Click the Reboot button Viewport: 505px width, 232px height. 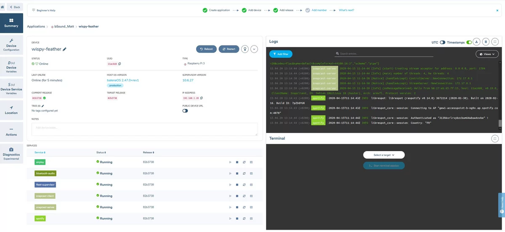(x=206, y=49)
